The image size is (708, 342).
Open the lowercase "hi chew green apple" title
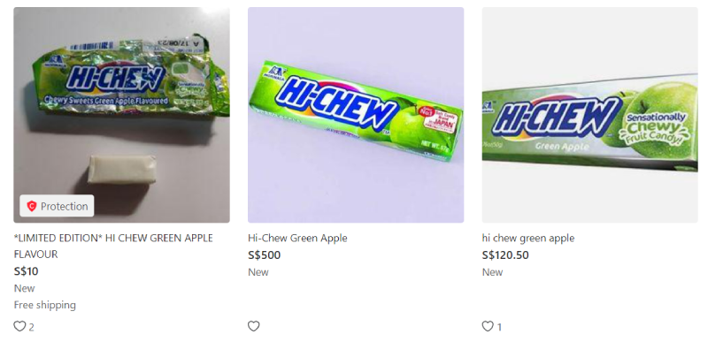528,238
